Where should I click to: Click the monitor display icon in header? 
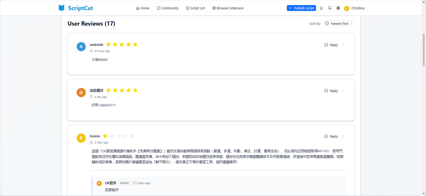coord(330,8)
